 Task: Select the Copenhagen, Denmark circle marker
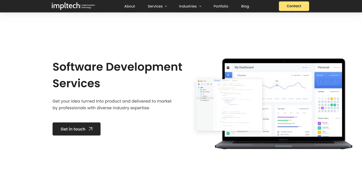[x=278, y=132]
